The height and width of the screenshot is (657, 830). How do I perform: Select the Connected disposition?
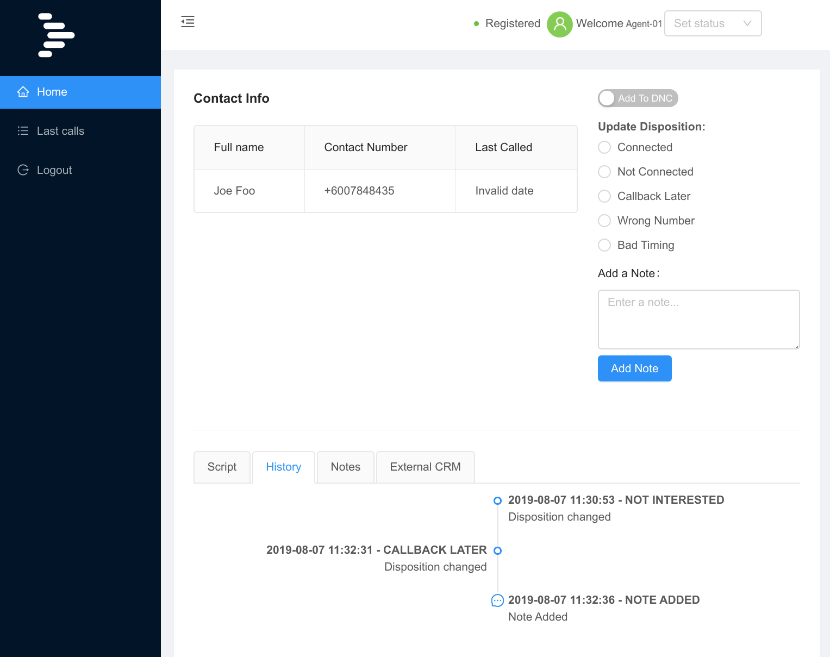(604, 147)
